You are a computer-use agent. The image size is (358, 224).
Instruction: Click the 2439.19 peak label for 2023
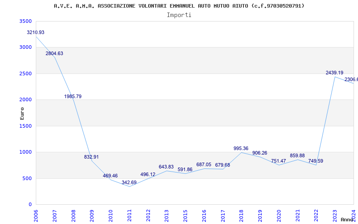point(334,73)
